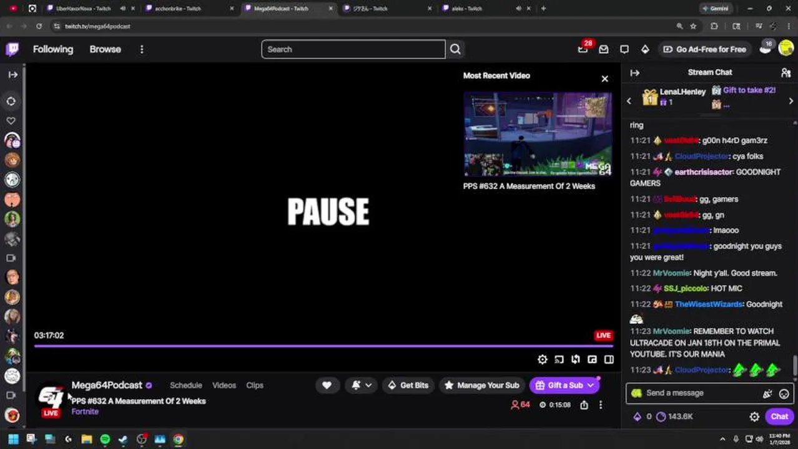Jump to live via LIVE badge
The width and height of the screenshot is (798, 449).
tap(603, 335)
